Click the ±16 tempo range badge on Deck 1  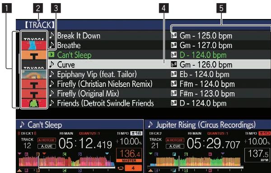coord(136,133)
